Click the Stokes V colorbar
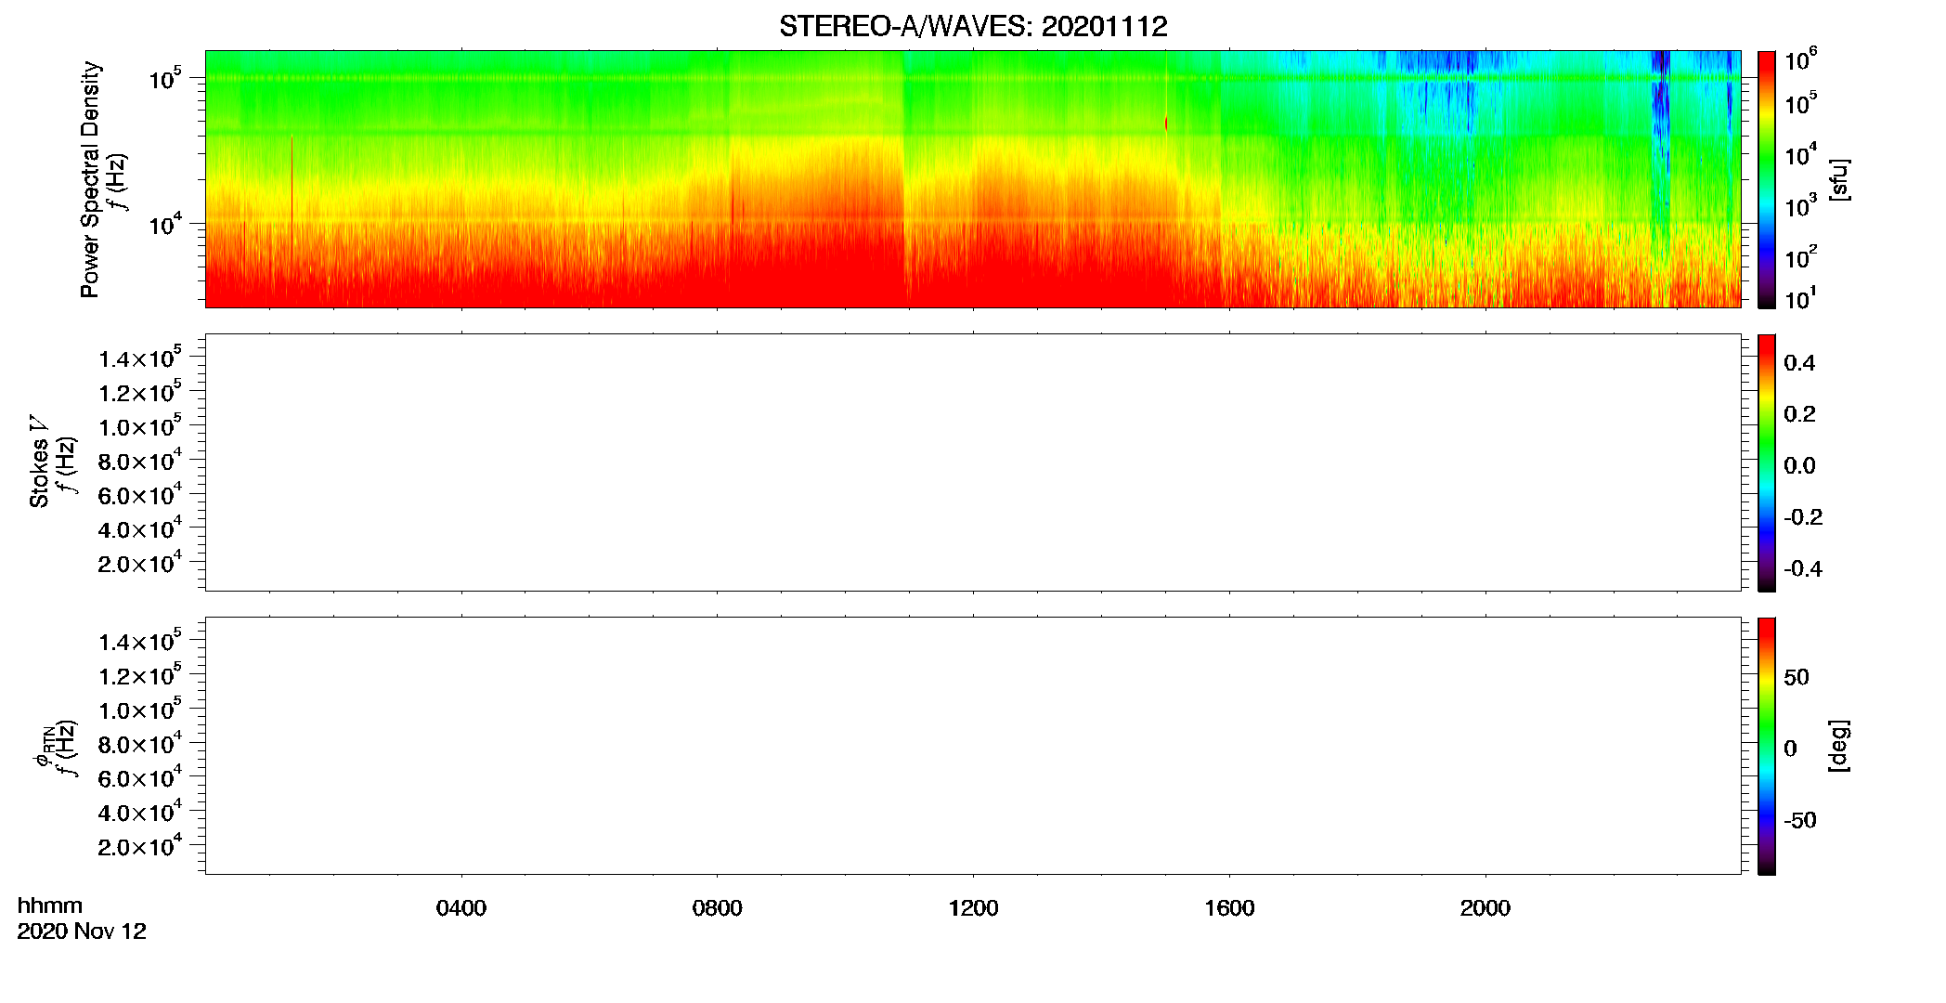 (x=1766, y=462)
